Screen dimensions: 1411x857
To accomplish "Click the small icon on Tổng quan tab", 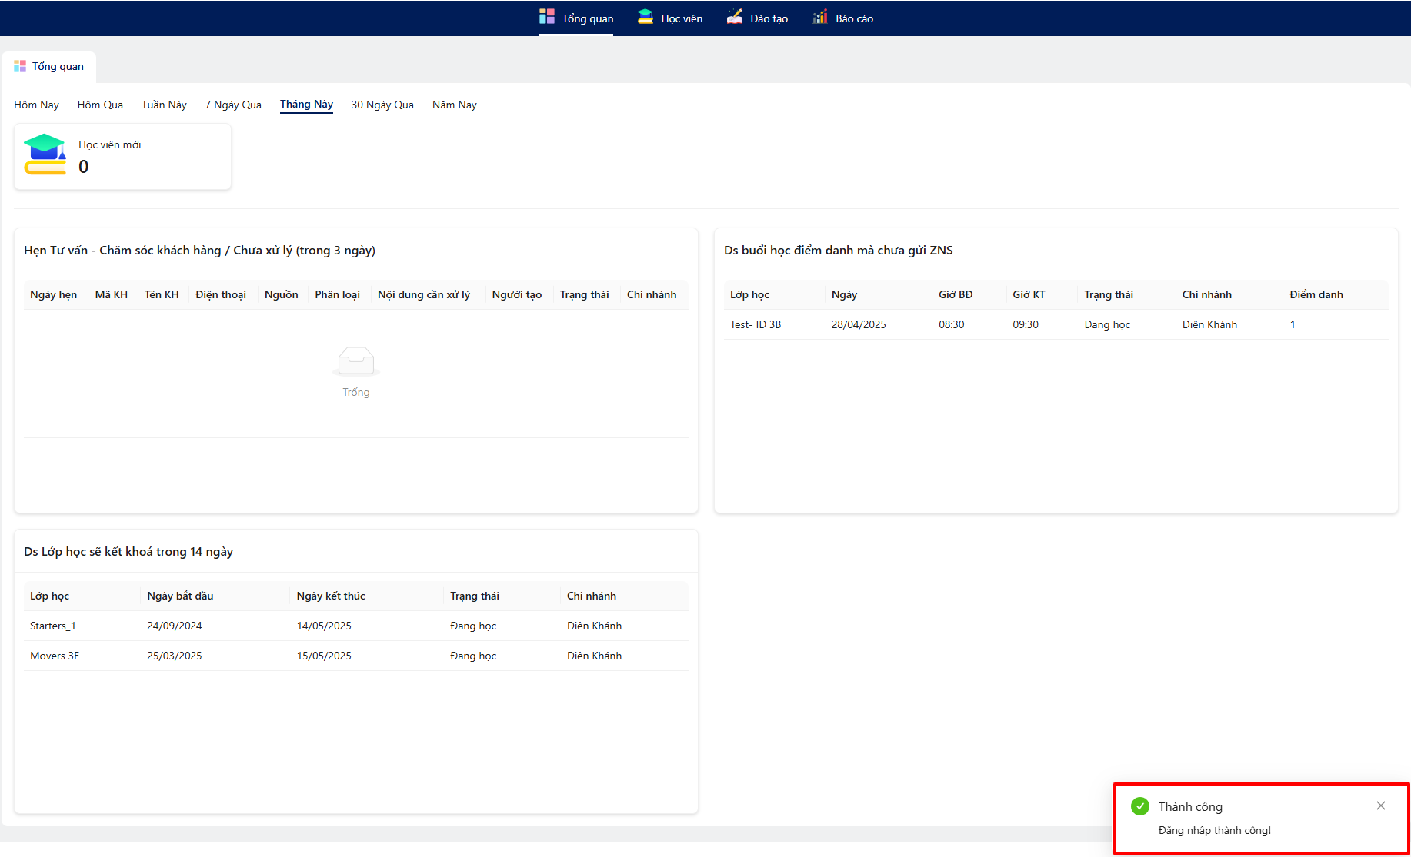I will point(20,66).
